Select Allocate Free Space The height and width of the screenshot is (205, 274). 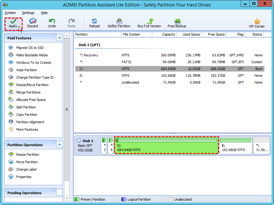[27, 100]
